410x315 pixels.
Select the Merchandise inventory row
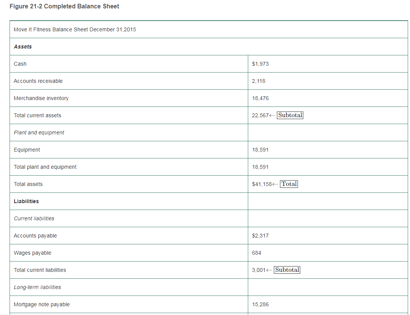41,98
